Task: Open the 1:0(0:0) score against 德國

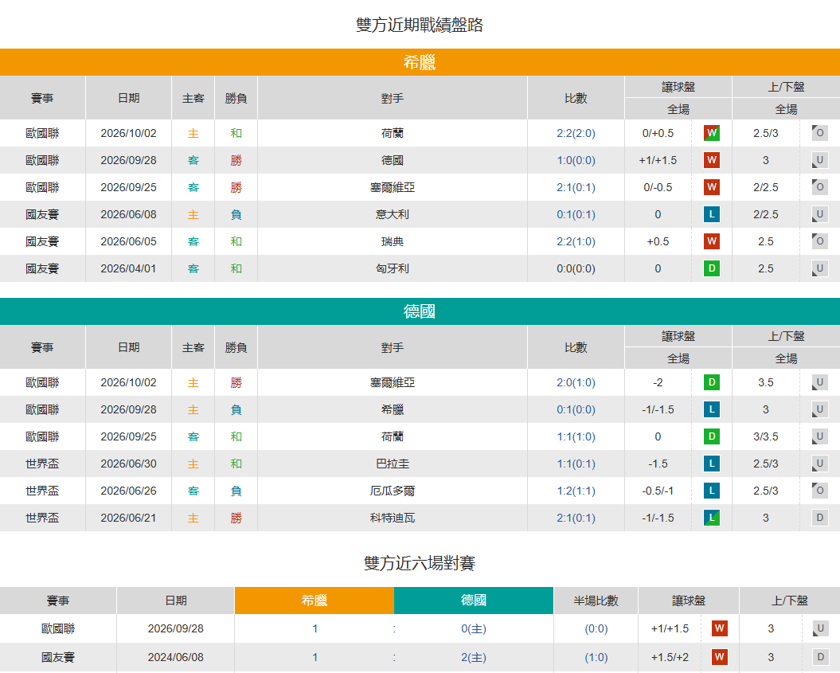Action: coord(576,160)
